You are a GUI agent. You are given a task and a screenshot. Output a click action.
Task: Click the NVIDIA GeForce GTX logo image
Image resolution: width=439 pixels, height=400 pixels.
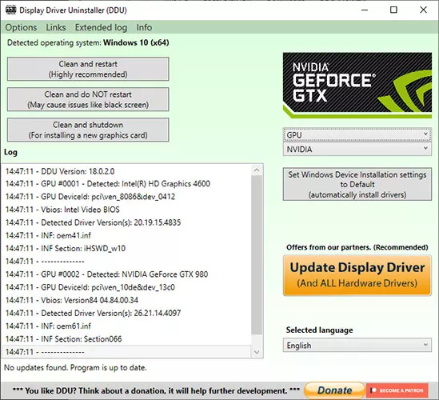[357, 85]
